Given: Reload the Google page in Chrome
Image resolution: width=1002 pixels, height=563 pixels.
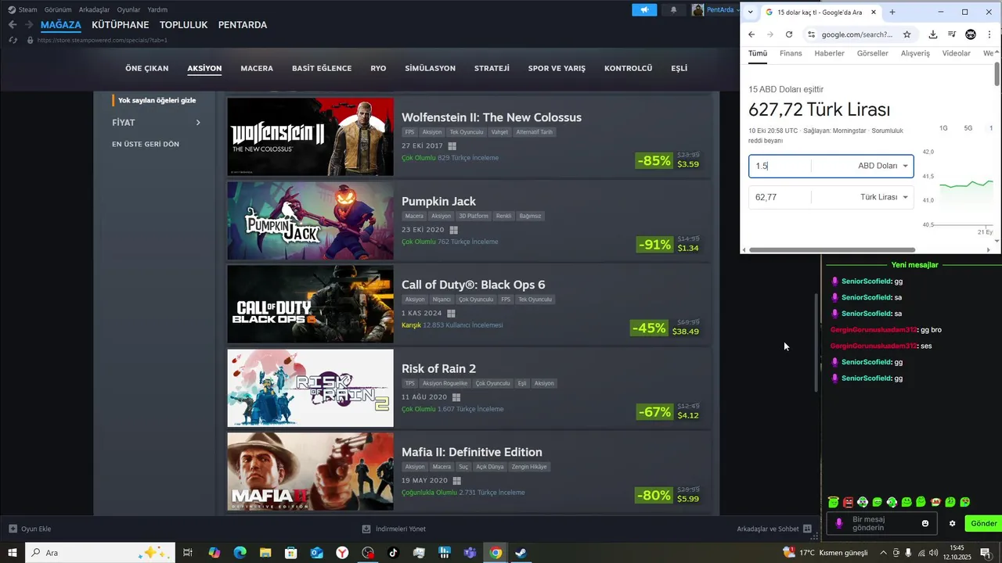Looking at the screenshot, I should [789, 34].
